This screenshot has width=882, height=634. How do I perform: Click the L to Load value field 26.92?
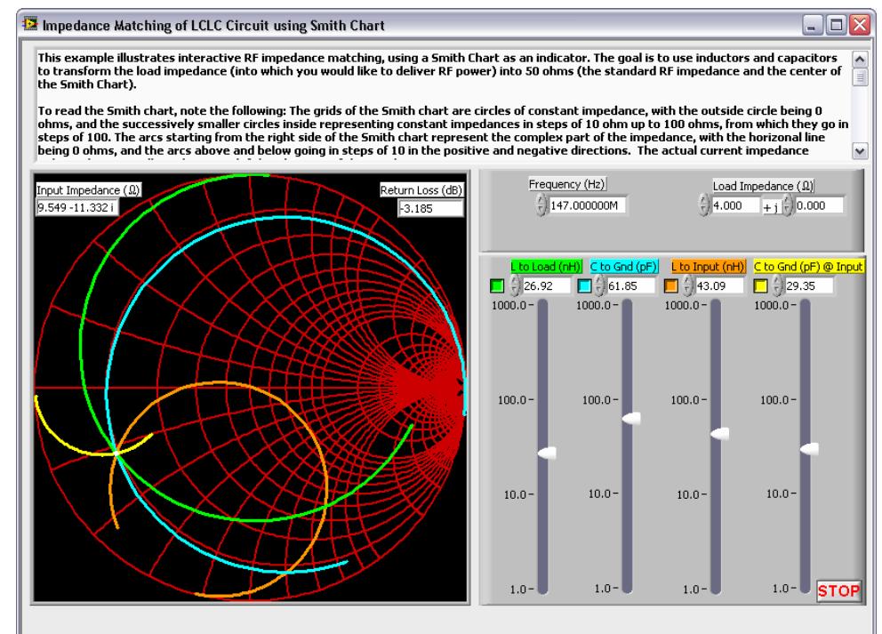tap(546, 285)
